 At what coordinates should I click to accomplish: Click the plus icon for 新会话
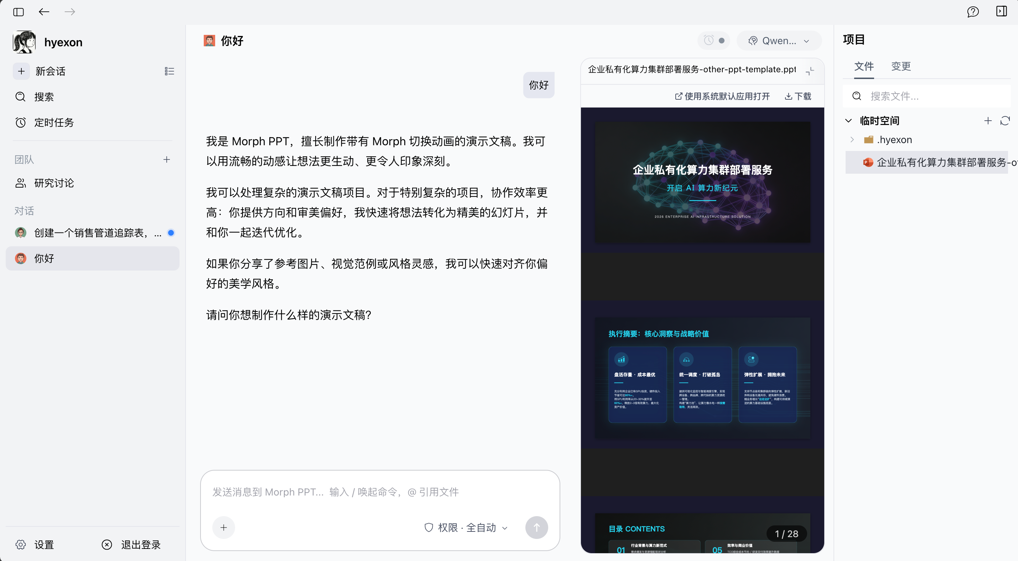coord(21,71)
